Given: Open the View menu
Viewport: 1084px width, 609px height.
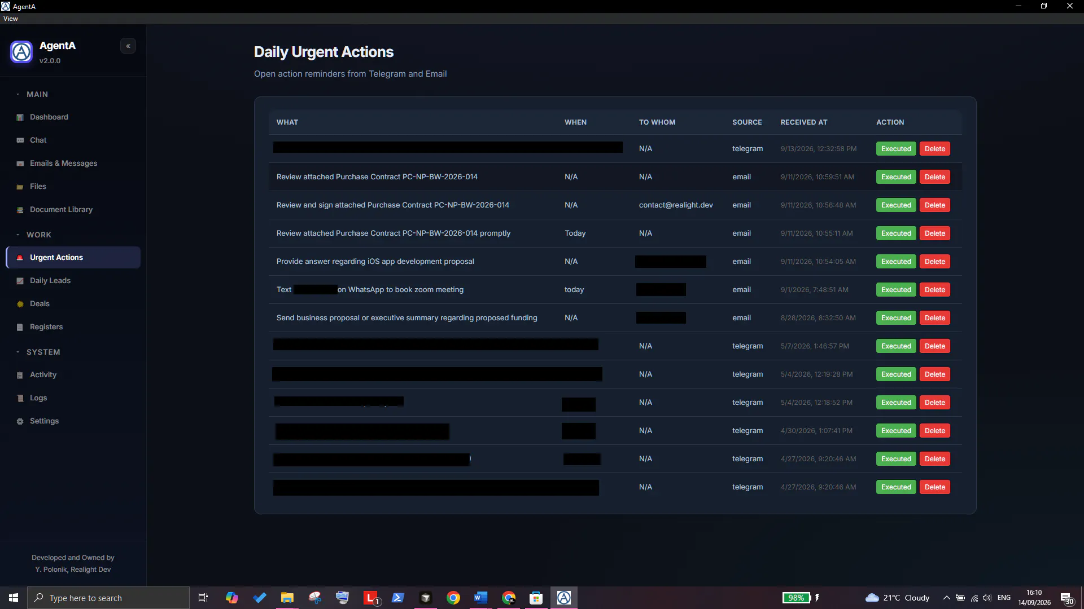Looking at the screenshot, I should click(10, 19).
